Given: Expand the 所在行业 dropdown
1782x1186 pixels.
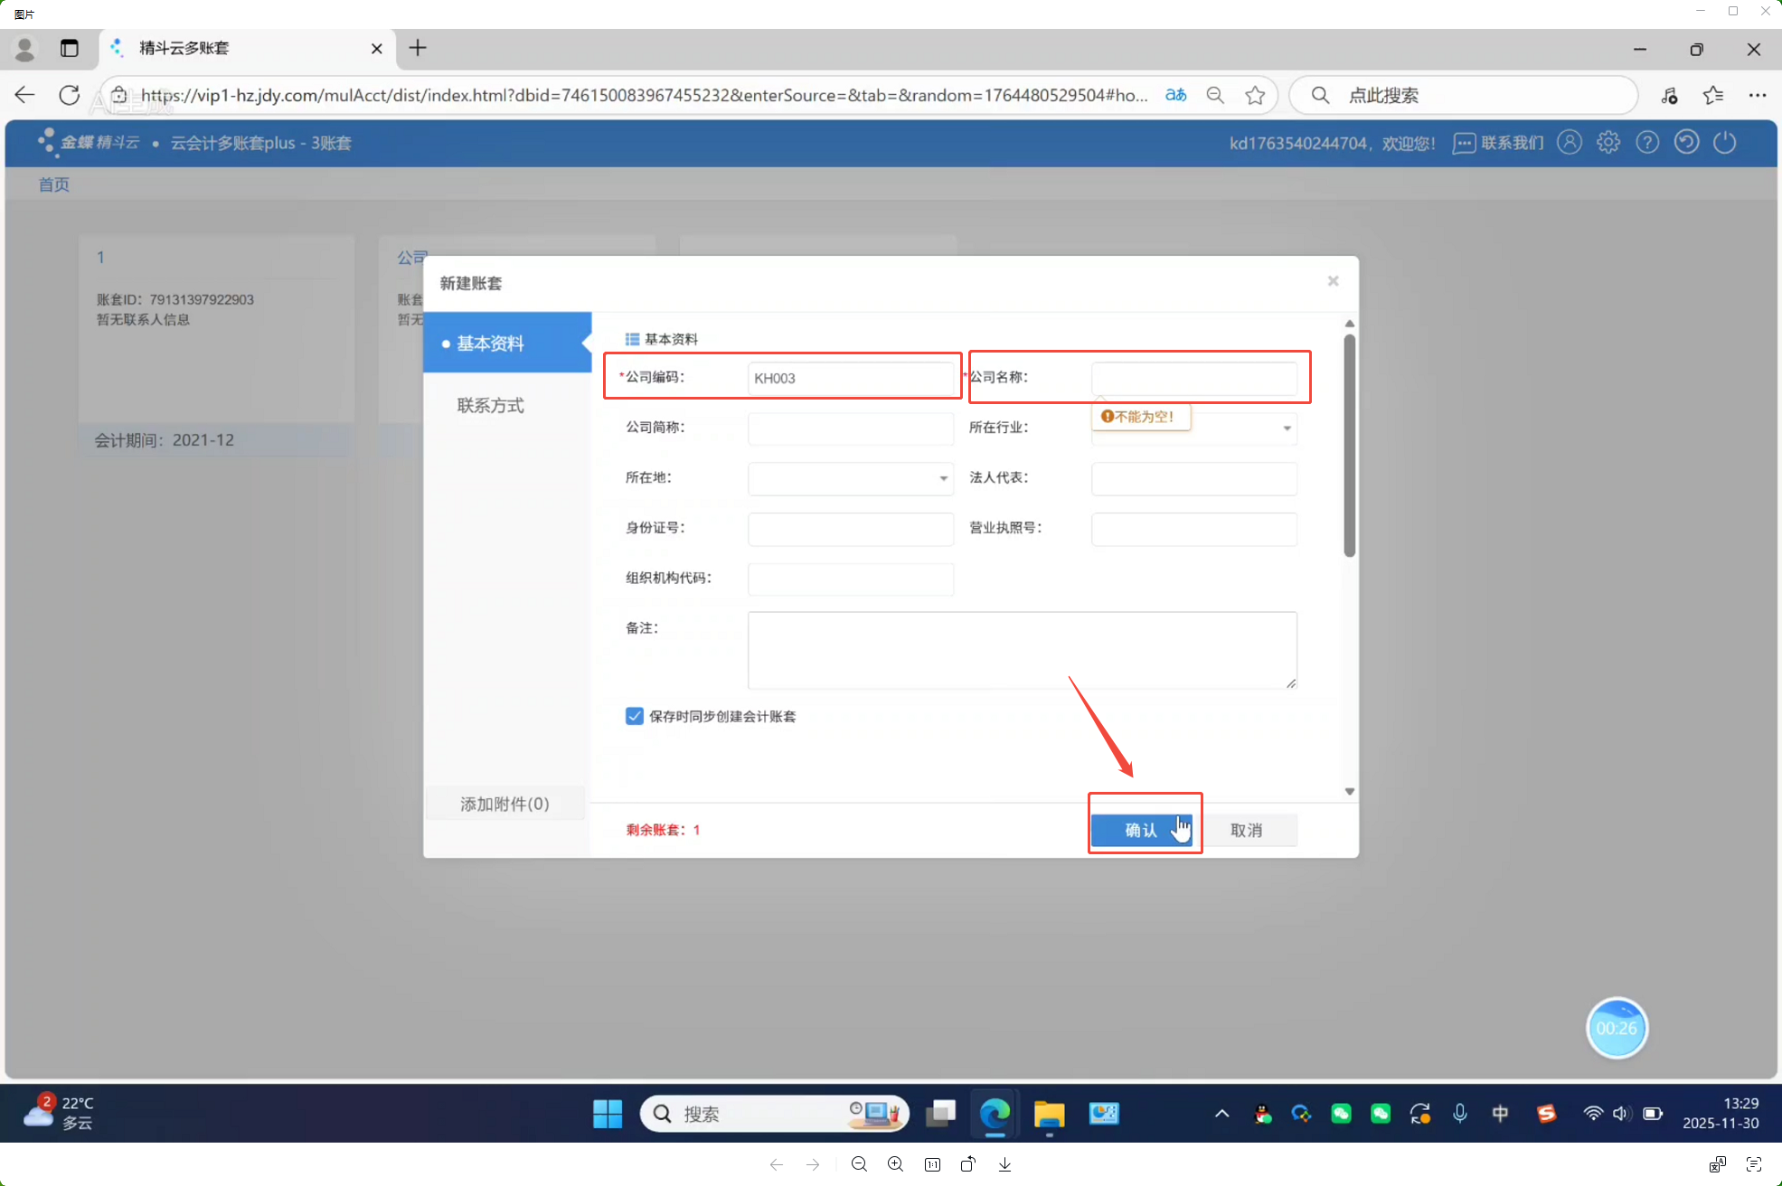Looking at the screenshot, I should coord(1287,428).
